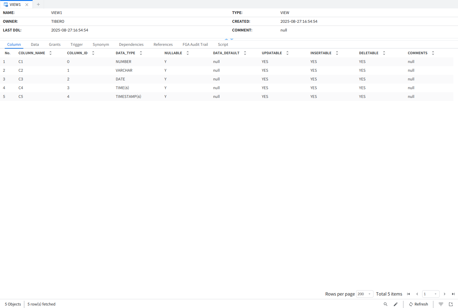
Task: Go to the first page
Action: (408, 294)
